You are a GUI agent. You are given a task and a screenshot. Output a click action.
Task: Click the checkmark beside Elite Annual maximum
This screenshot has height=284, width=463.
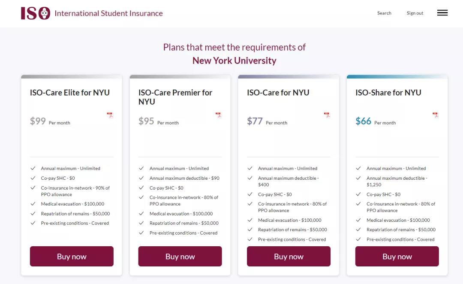pyautogui.click(x=33, y=169)
